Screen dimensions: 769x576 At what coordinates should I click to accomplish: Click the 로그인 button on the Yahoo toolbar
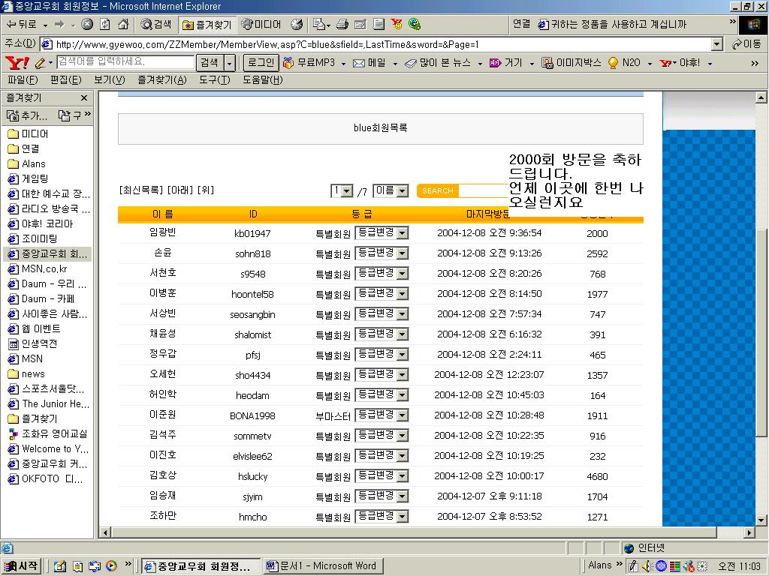click(x=261, y=63)
